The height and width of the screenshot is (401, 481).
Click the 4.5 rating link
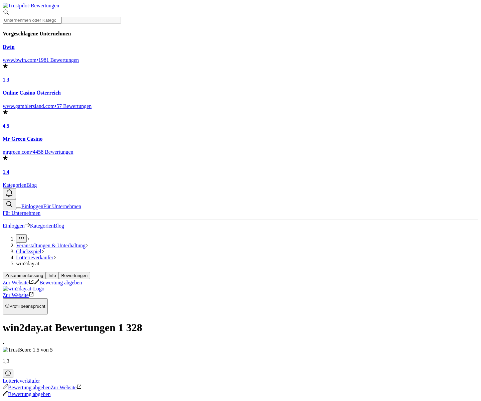point(6,126)
